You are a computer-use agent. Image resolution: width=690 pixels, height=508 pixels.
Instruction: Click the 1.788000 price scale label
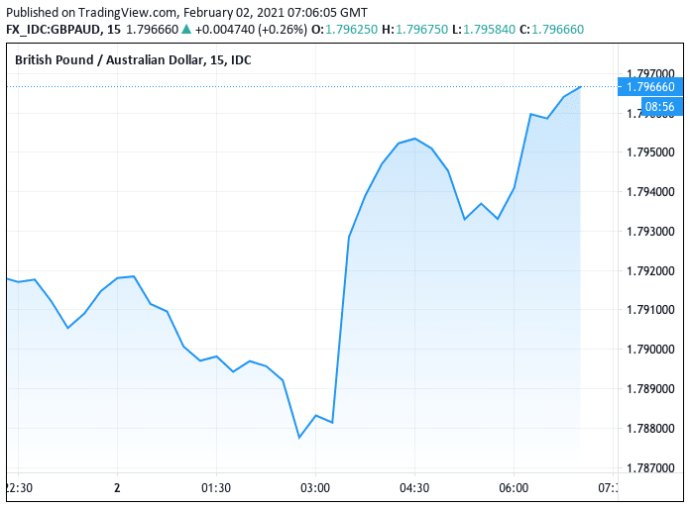[652, 429]
